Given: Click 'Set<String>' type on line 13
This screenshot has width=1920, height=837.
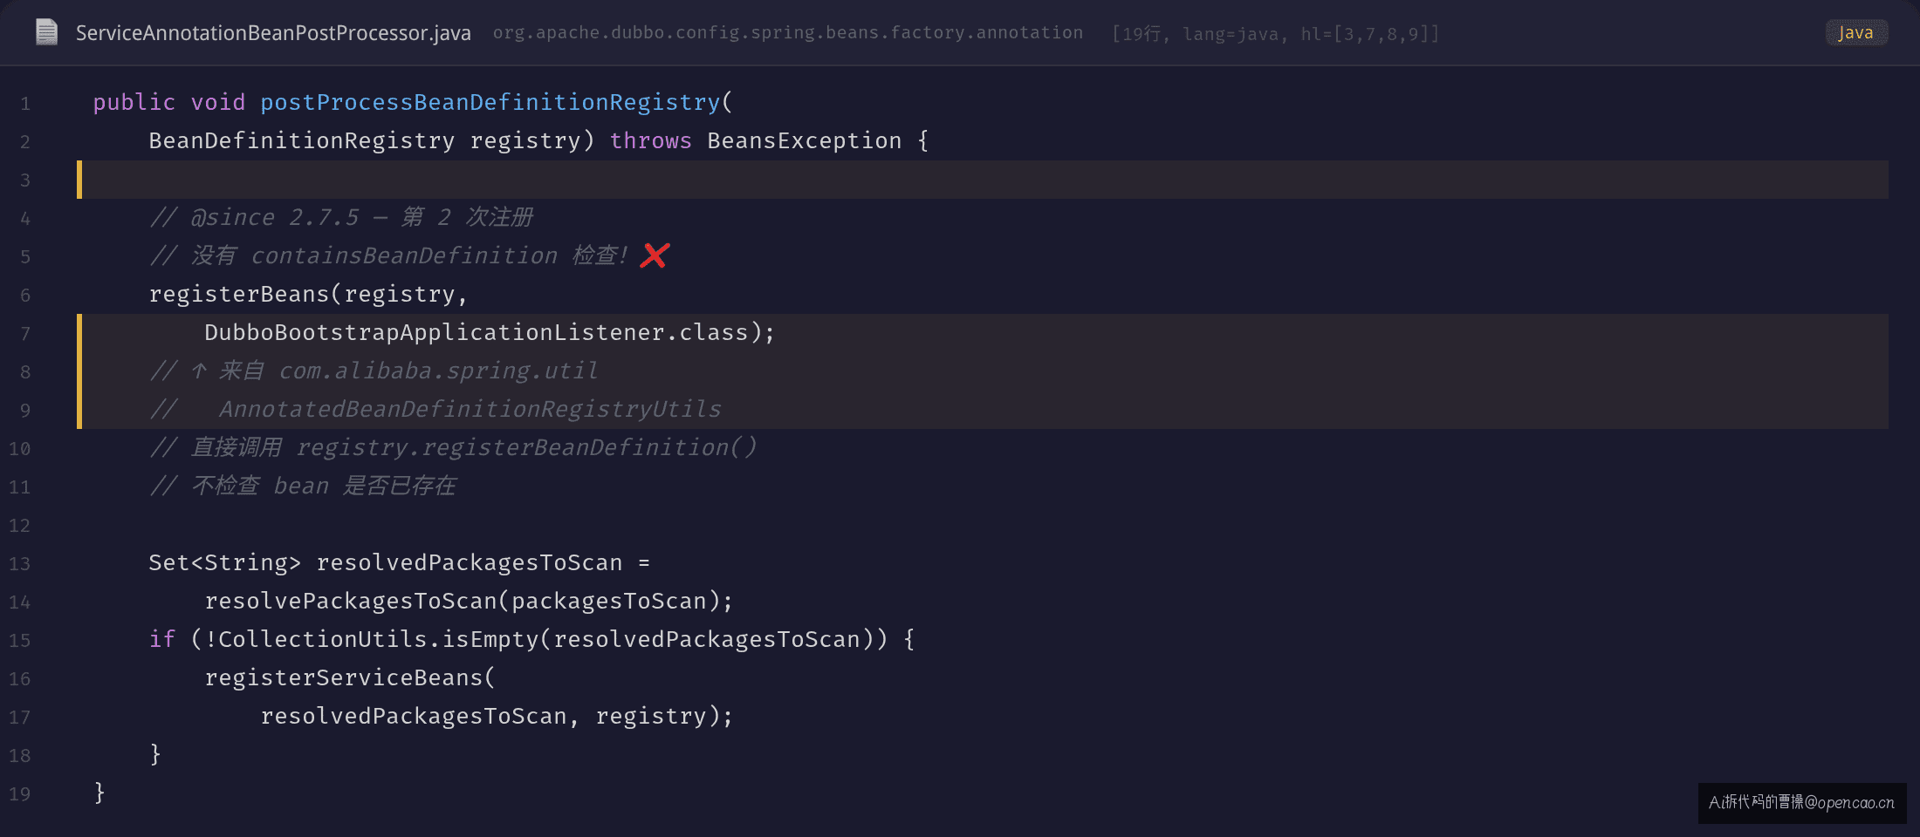Looking at the screenshot, I should point(225,562).
